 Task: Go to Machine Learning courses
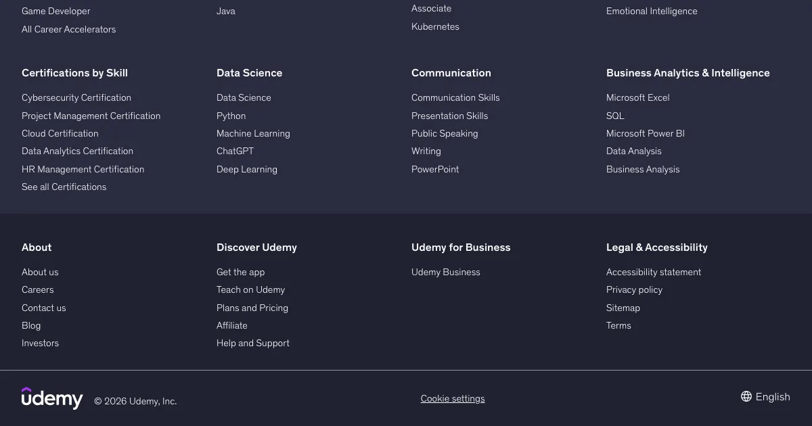253,134
